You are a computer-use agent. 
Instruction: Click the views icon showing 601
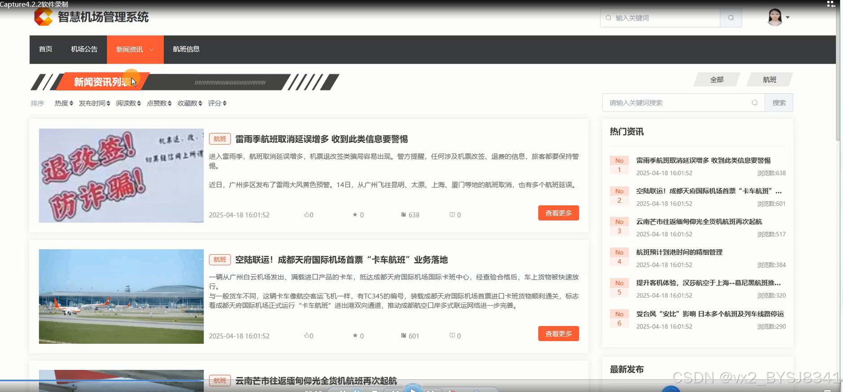(x=404, y=336)
